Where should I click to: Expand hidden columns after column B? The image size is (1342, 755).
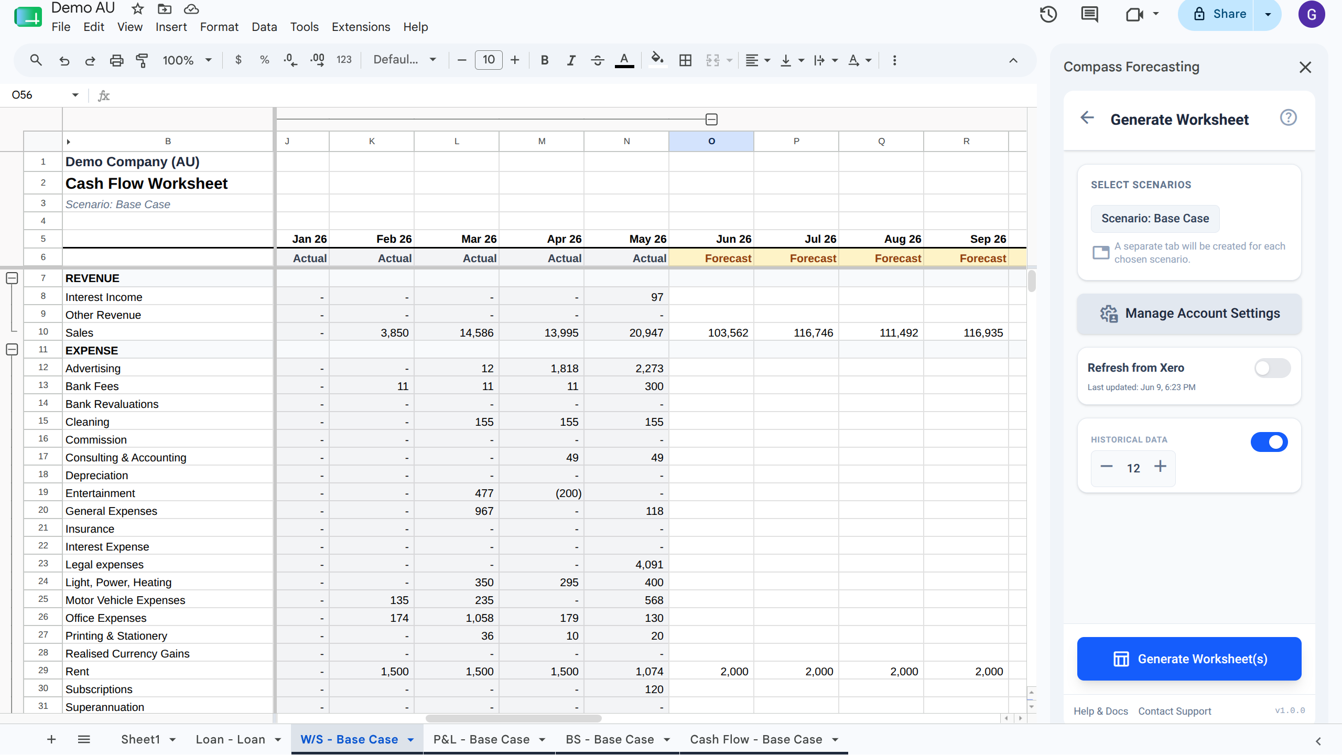pos(68,142)
